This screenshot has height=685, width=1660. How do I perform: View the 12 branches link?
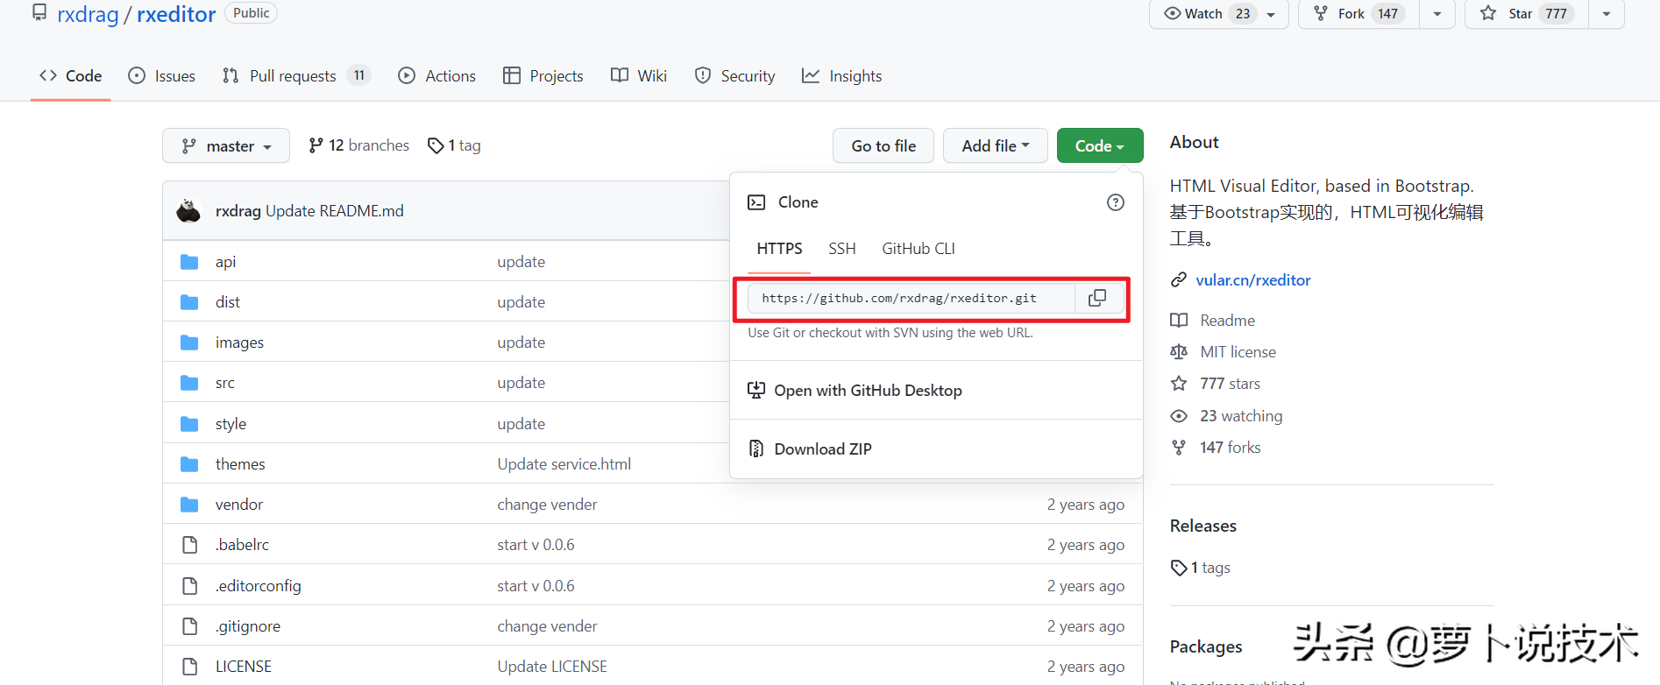[x=359, y=145]
